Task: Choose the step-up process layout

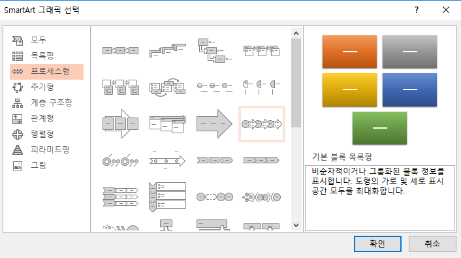Action: (x=167, y=50)
